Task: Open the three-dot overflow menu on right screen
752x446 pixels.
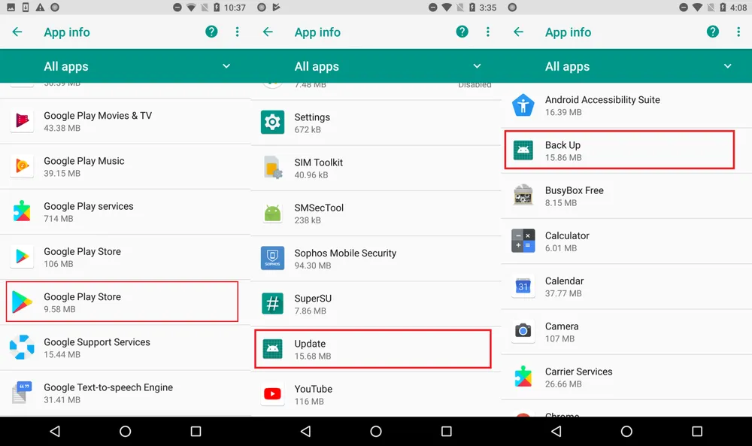Action: pyautogui.click(x=738, y=32)
